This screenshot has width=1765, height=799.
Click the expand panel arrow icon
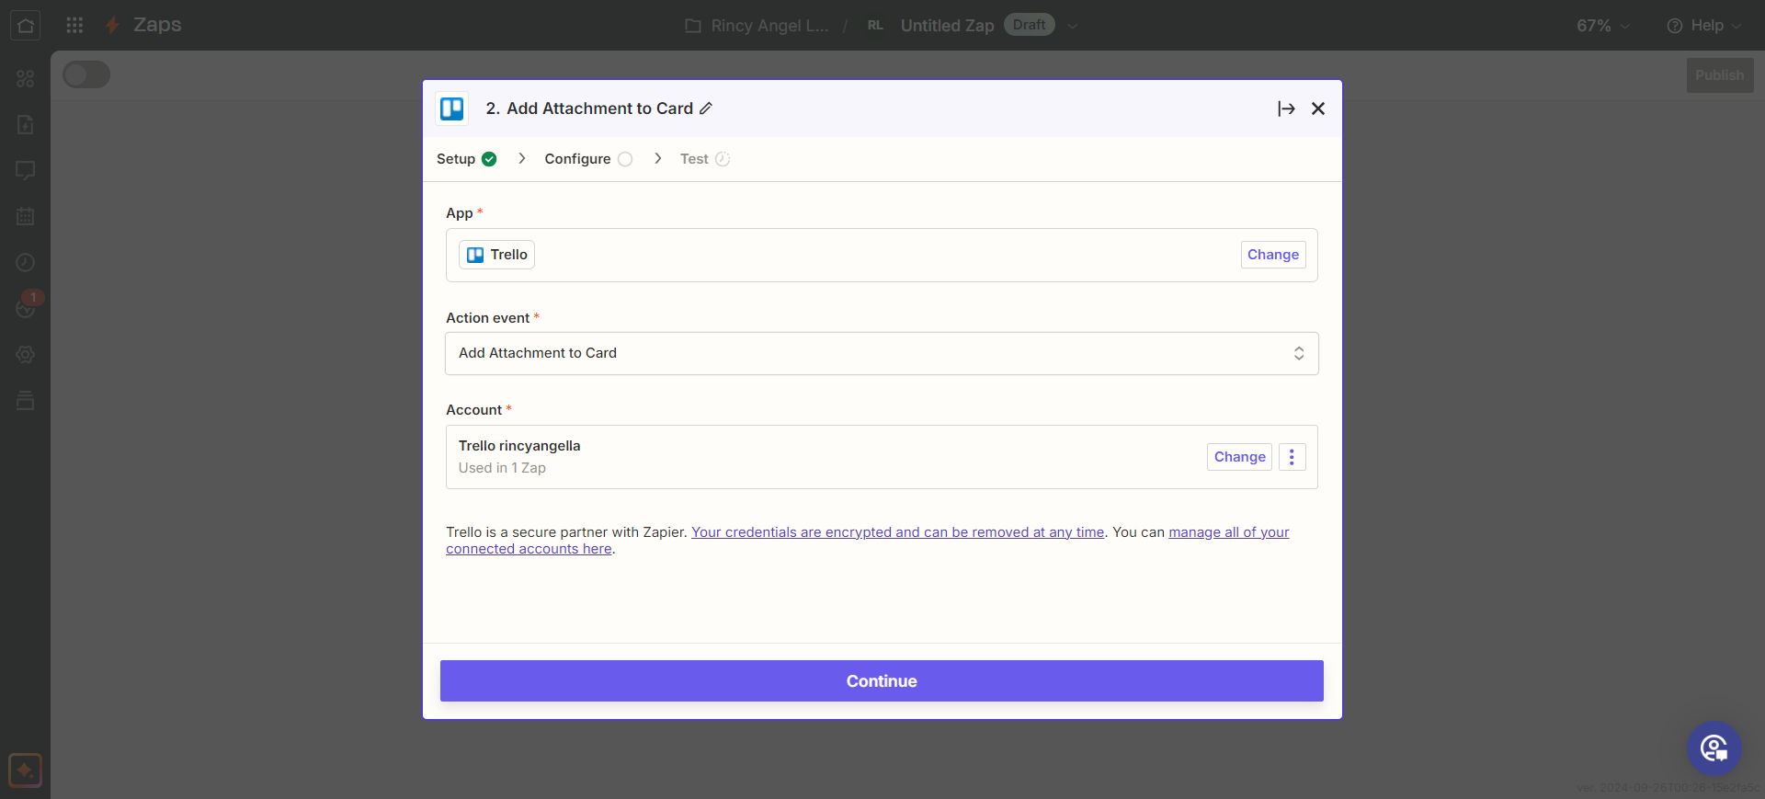point(1286,108)
